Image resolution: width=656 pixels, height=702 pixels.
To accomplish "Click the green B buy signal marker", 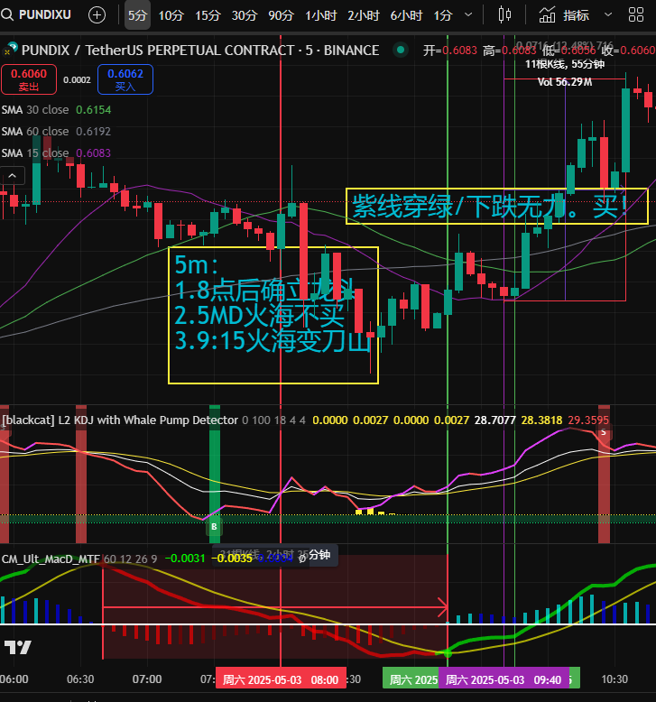I will [x=214, y=527].
